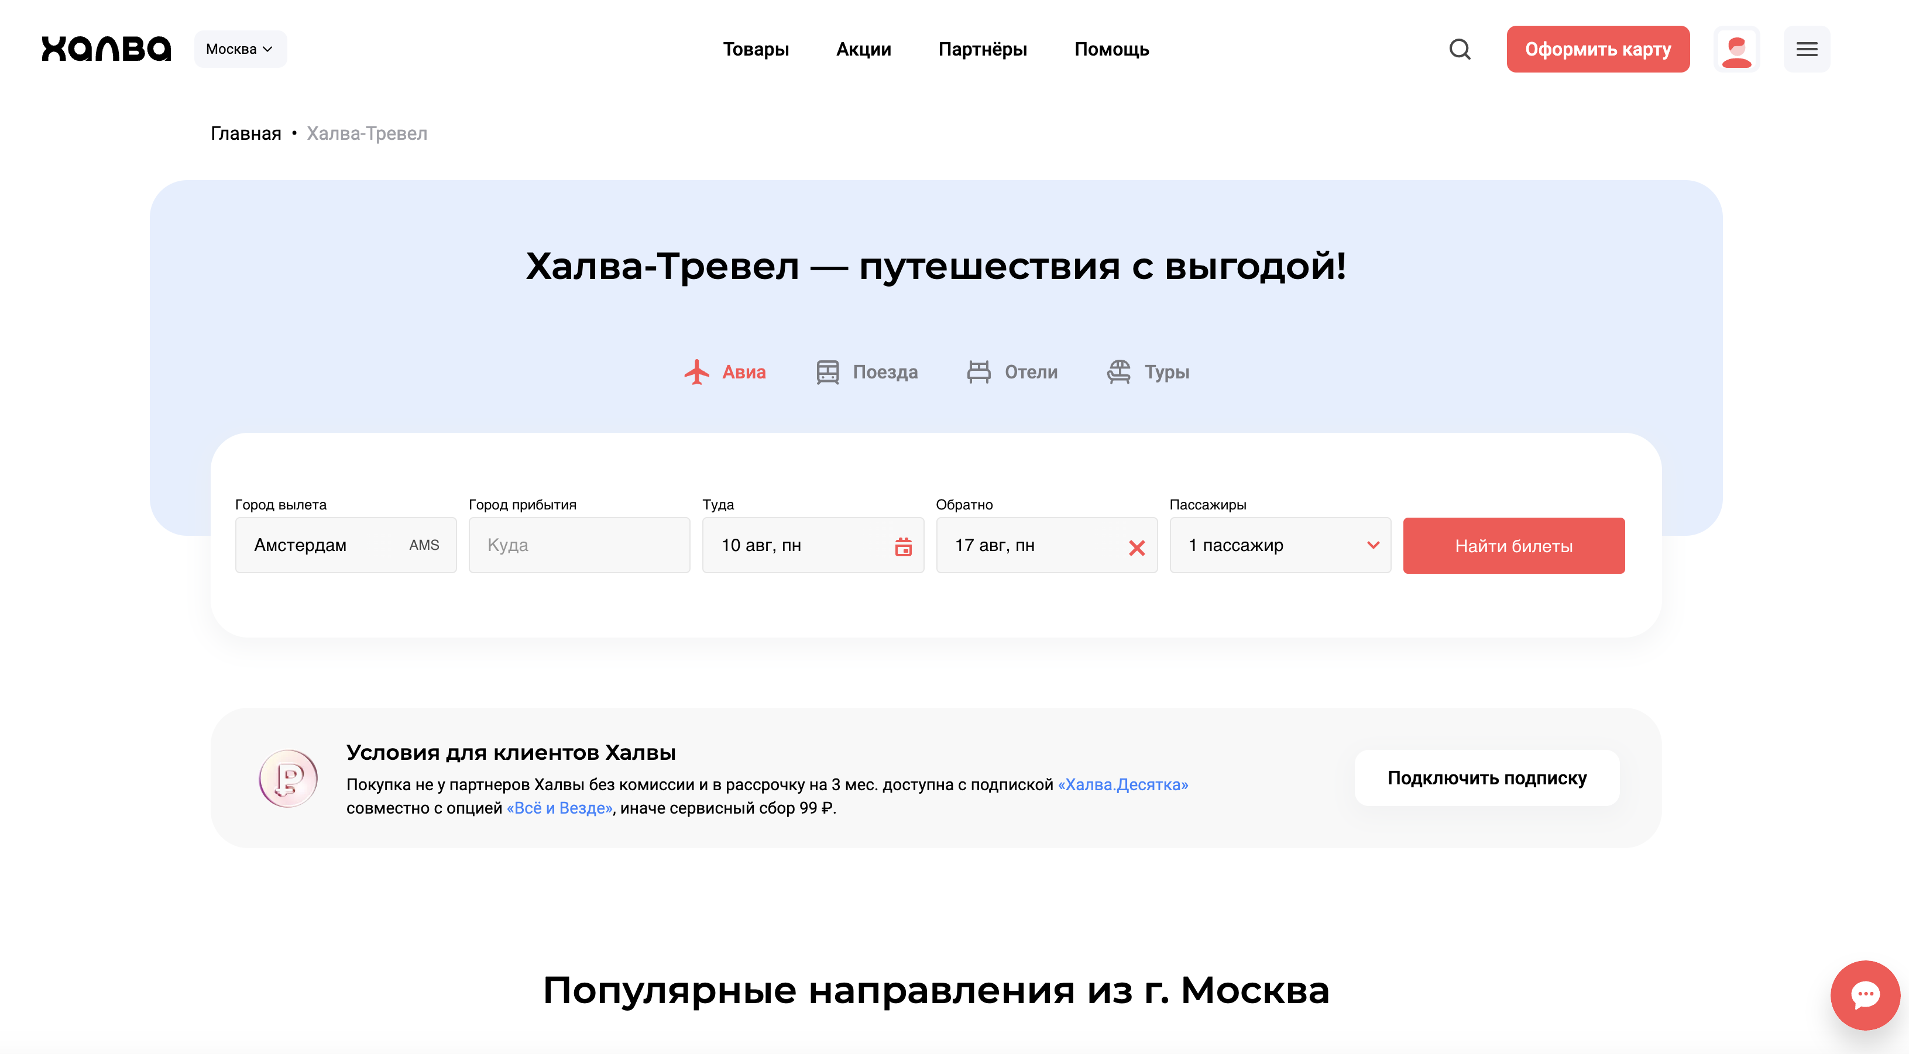Click the Обратно date field 17 авг

(1046, 545)
